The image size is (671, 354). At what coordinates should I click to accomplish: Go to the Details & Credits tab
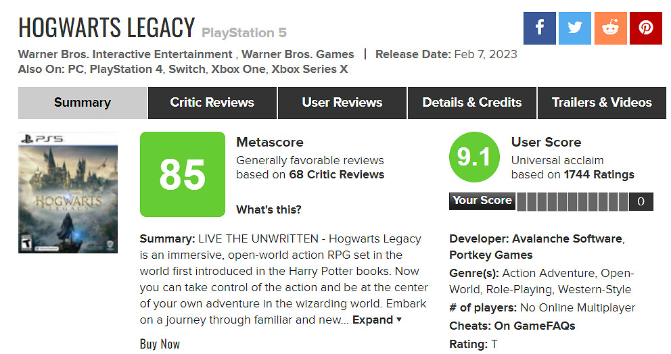pyautogui.click(x=471, y=103)
